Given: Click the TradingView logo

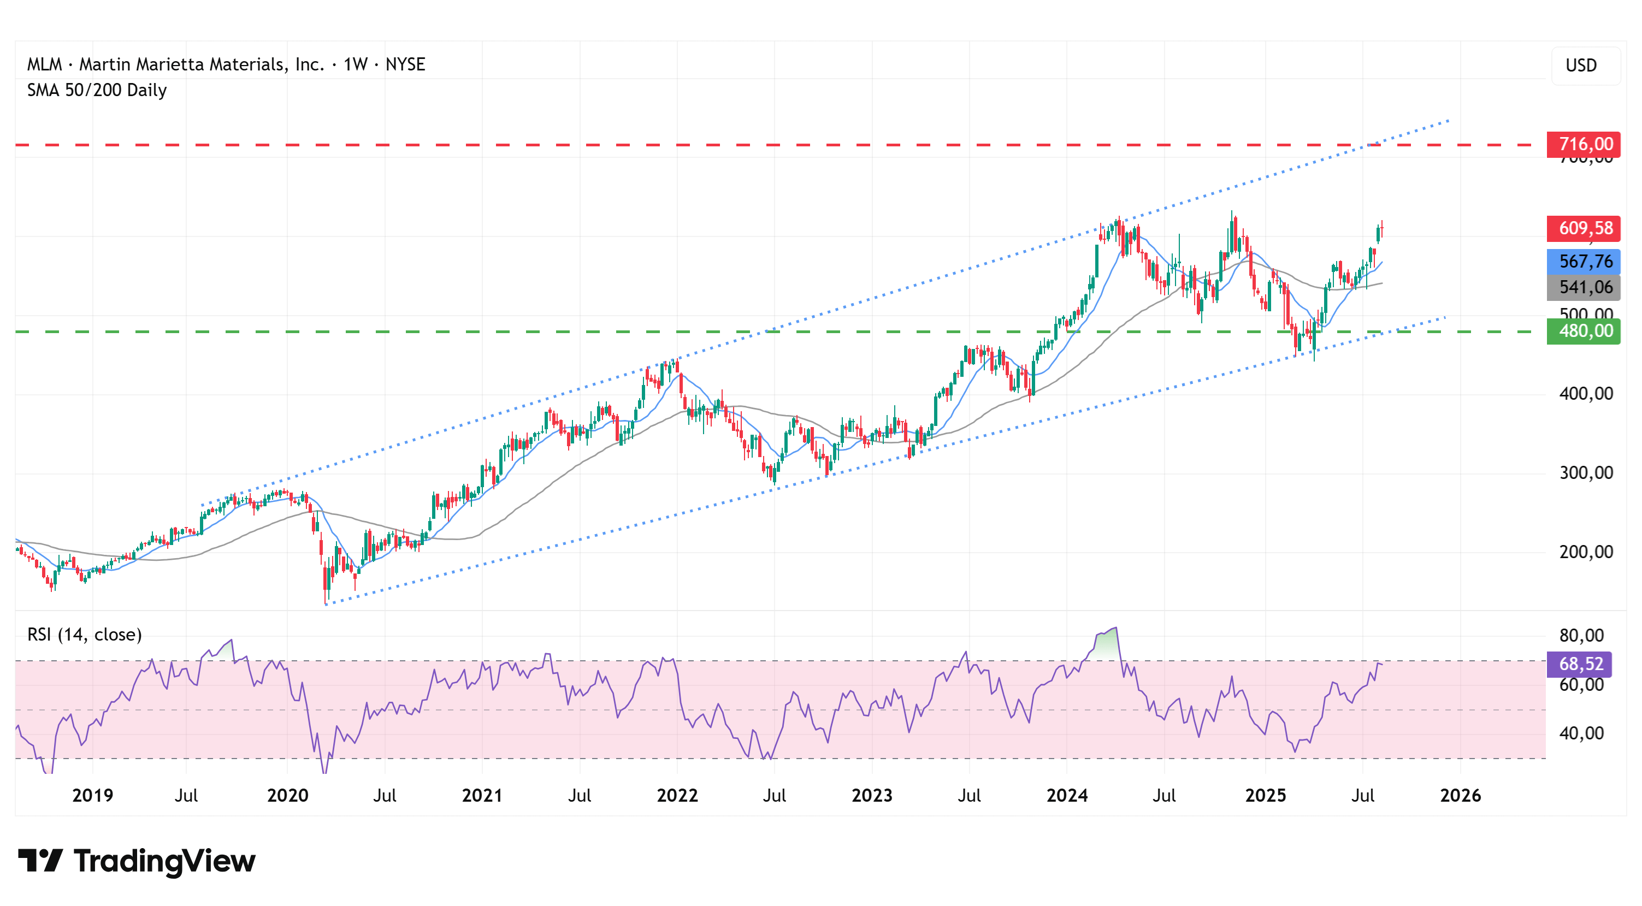Looking at the screenshot, I should 137,861.
